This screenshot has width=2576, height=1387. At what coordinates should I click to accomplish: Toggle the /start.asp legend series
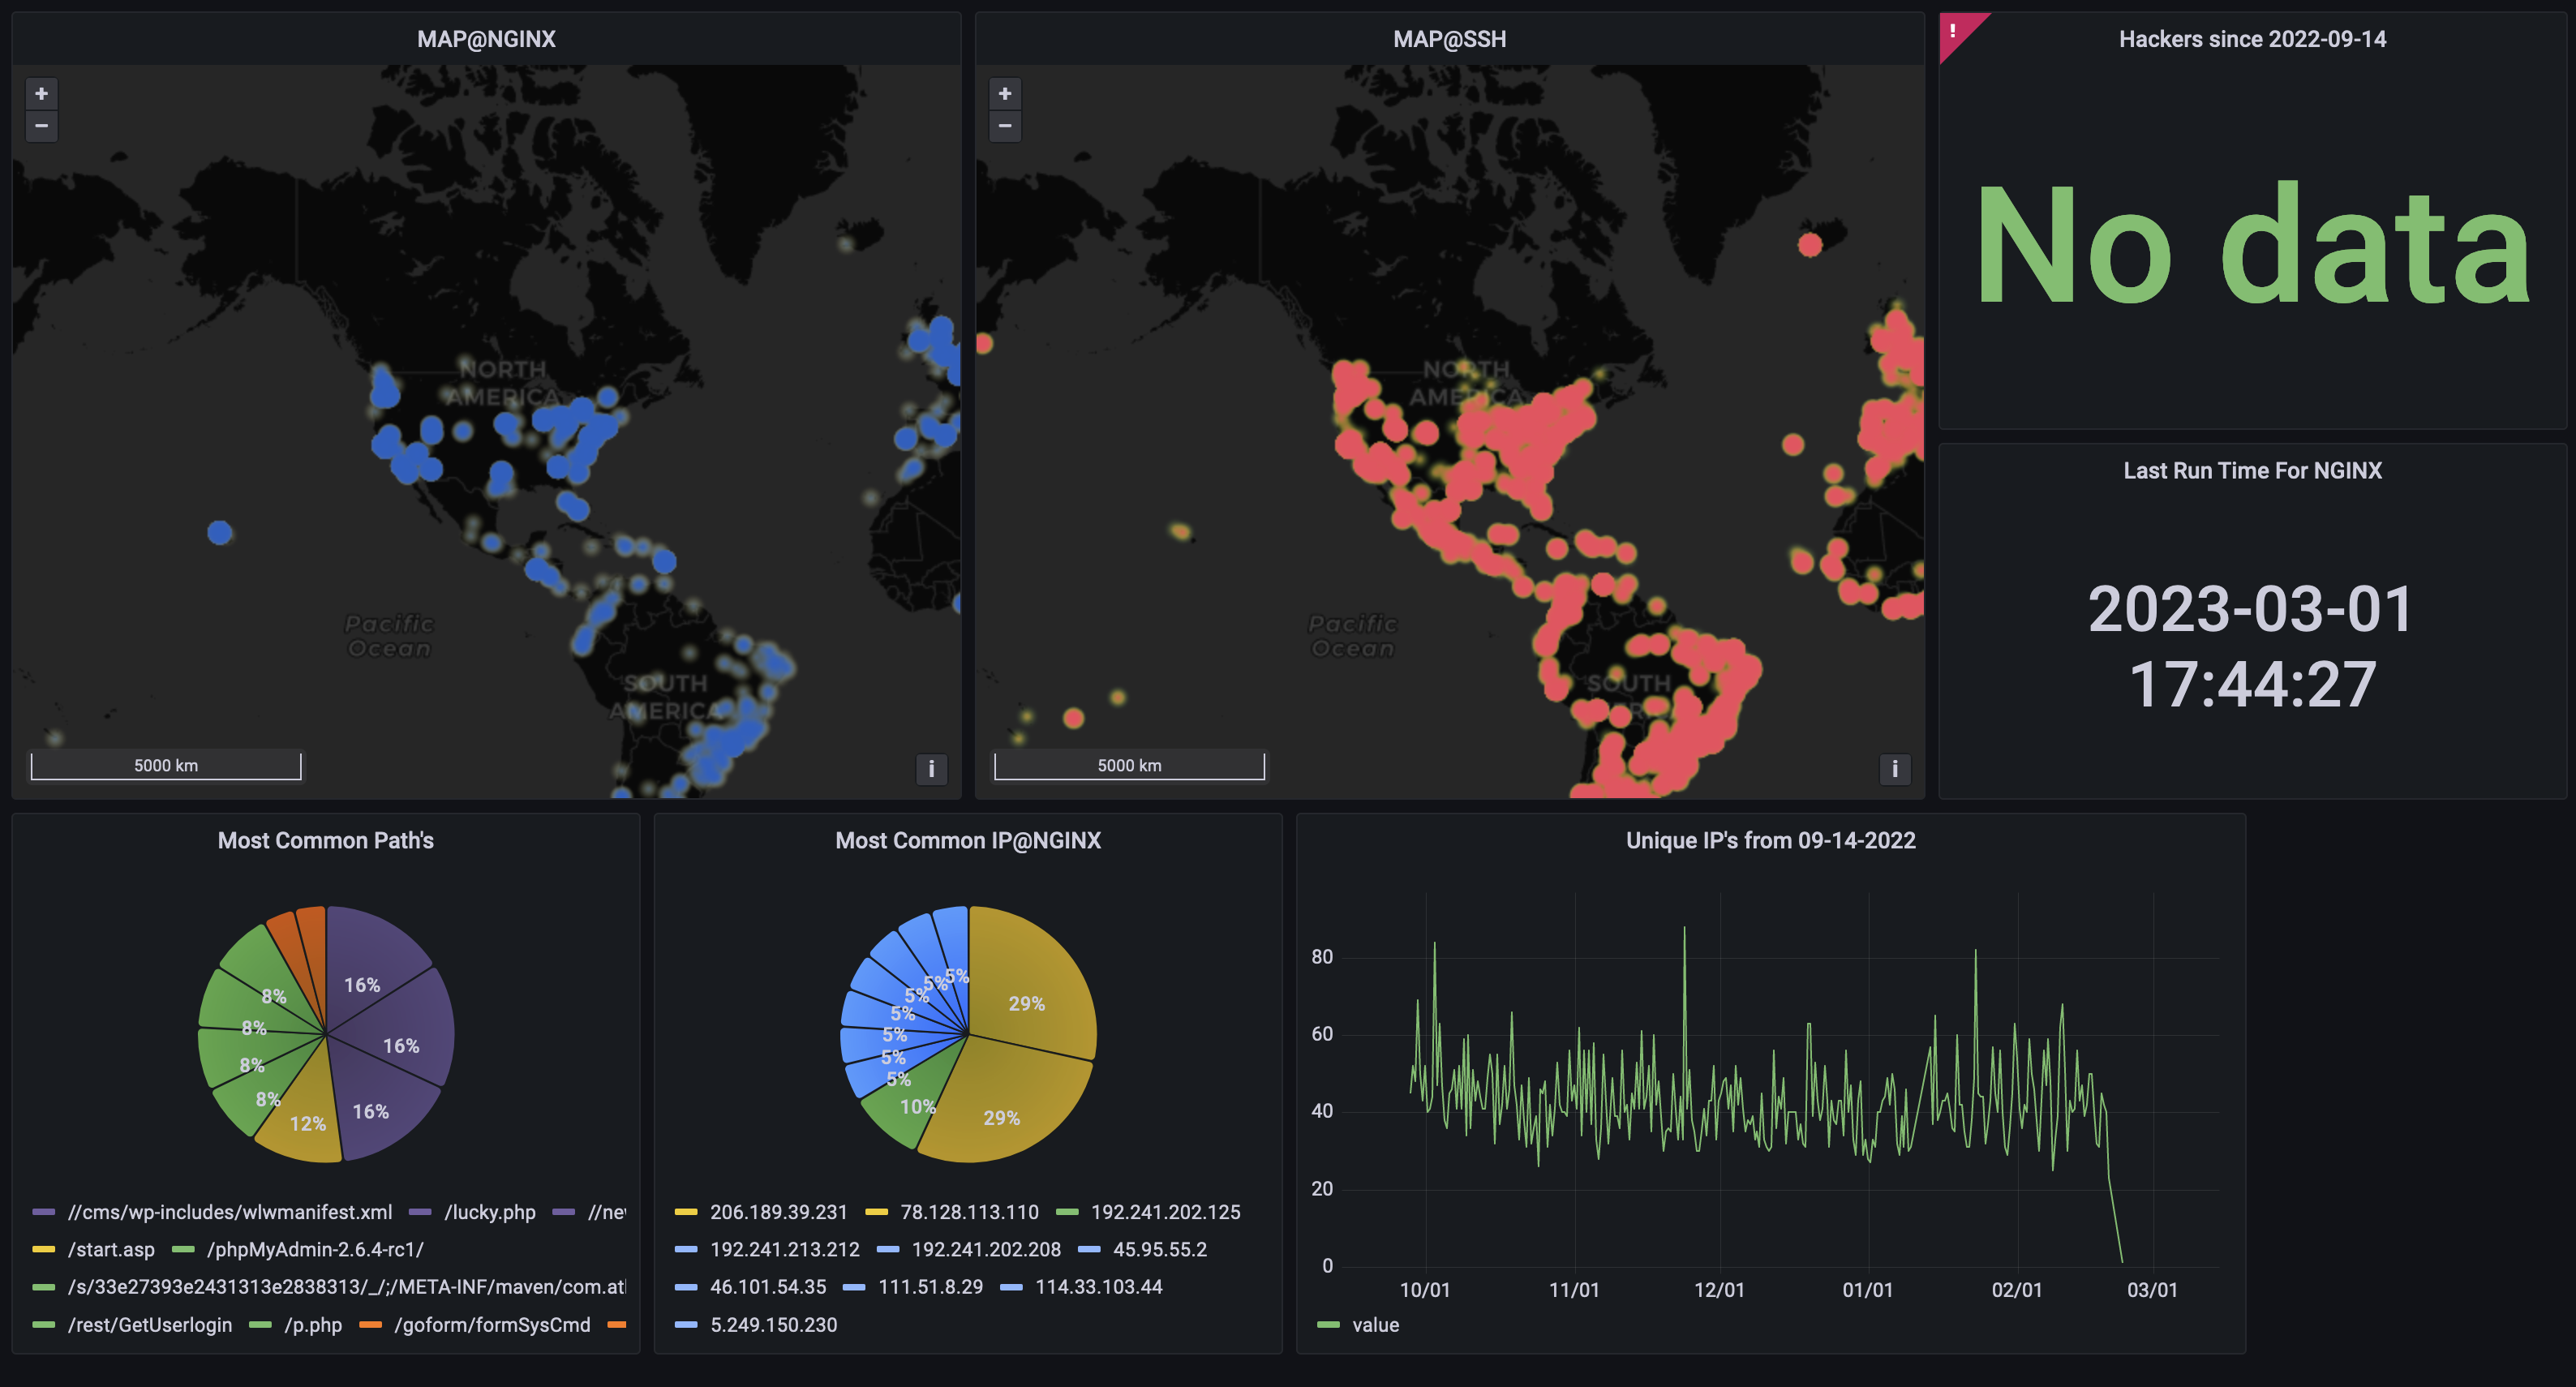[111, 1249]
